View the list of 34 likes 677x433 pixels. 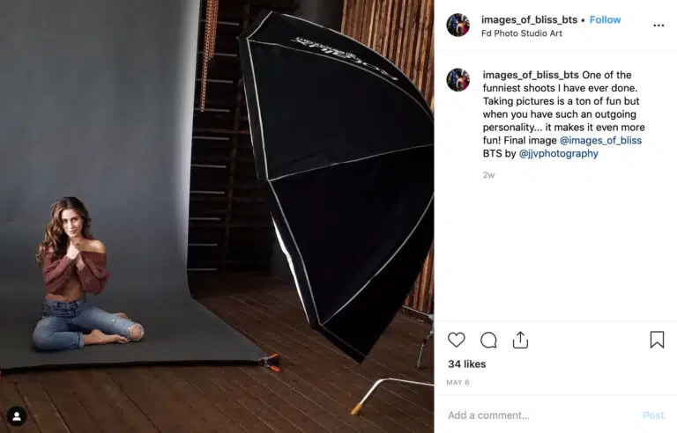point(466,364)
